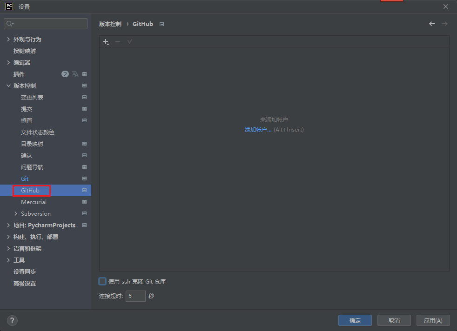Viewport: 457px width, 331px height.
Task: Click the add account plus icon
Action: point(106,42)
